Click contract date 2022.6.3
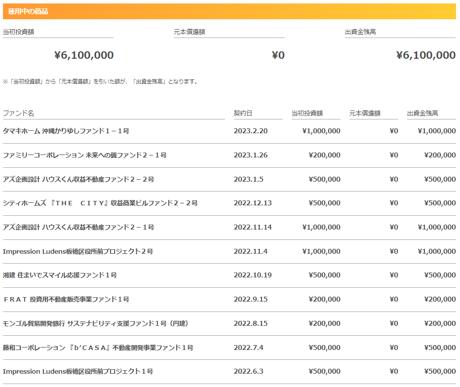Viewport: 460px width, 387px height. coord(248,371)
